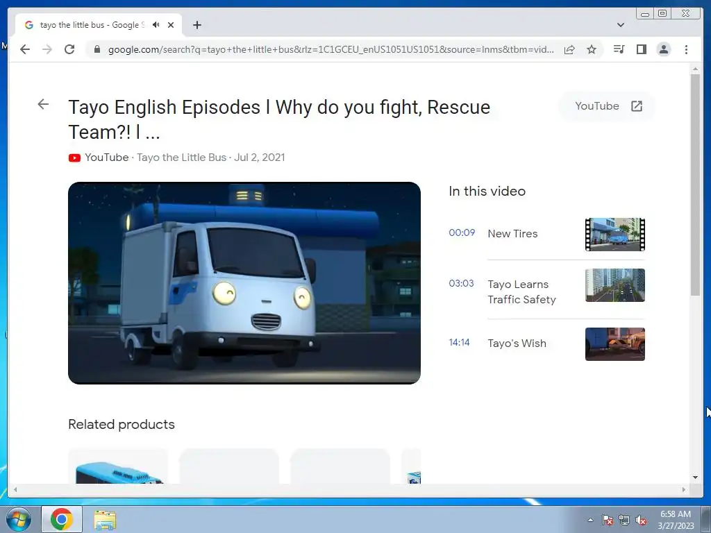Click the network tray icon
Image resolution: width=711 pixels, height=533 pixels.
(x=624, y=520)
